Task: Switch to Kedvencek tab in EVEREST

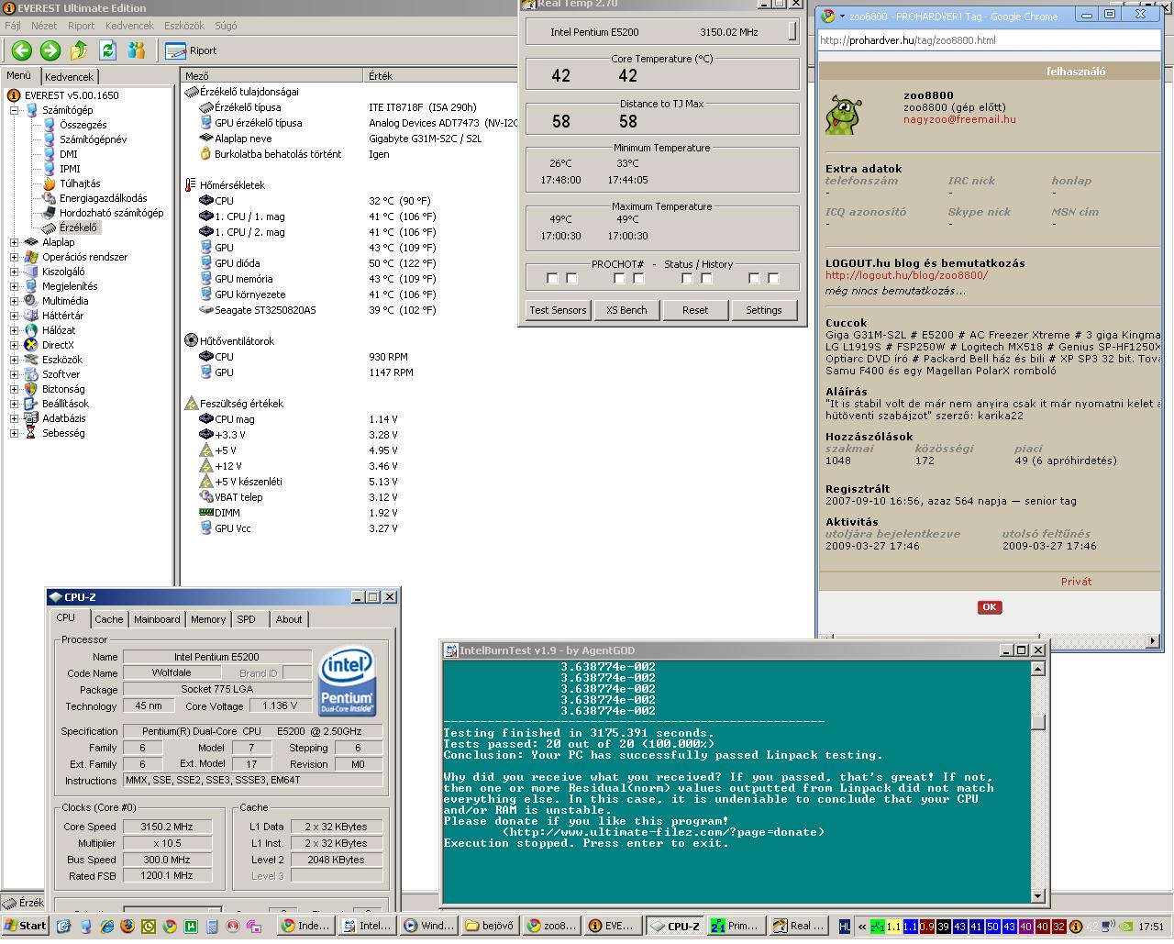Action: (69, 77)
